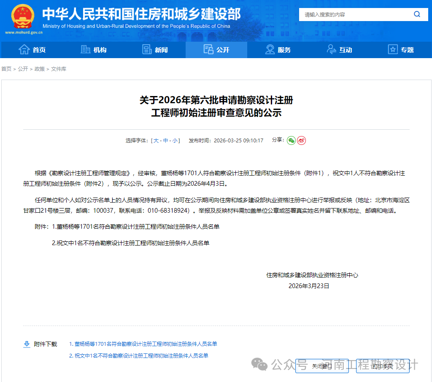The height and width of the screenshot is (382, 432).
Task: Click the 文件库 breadcrumb link
Action: 58,69
